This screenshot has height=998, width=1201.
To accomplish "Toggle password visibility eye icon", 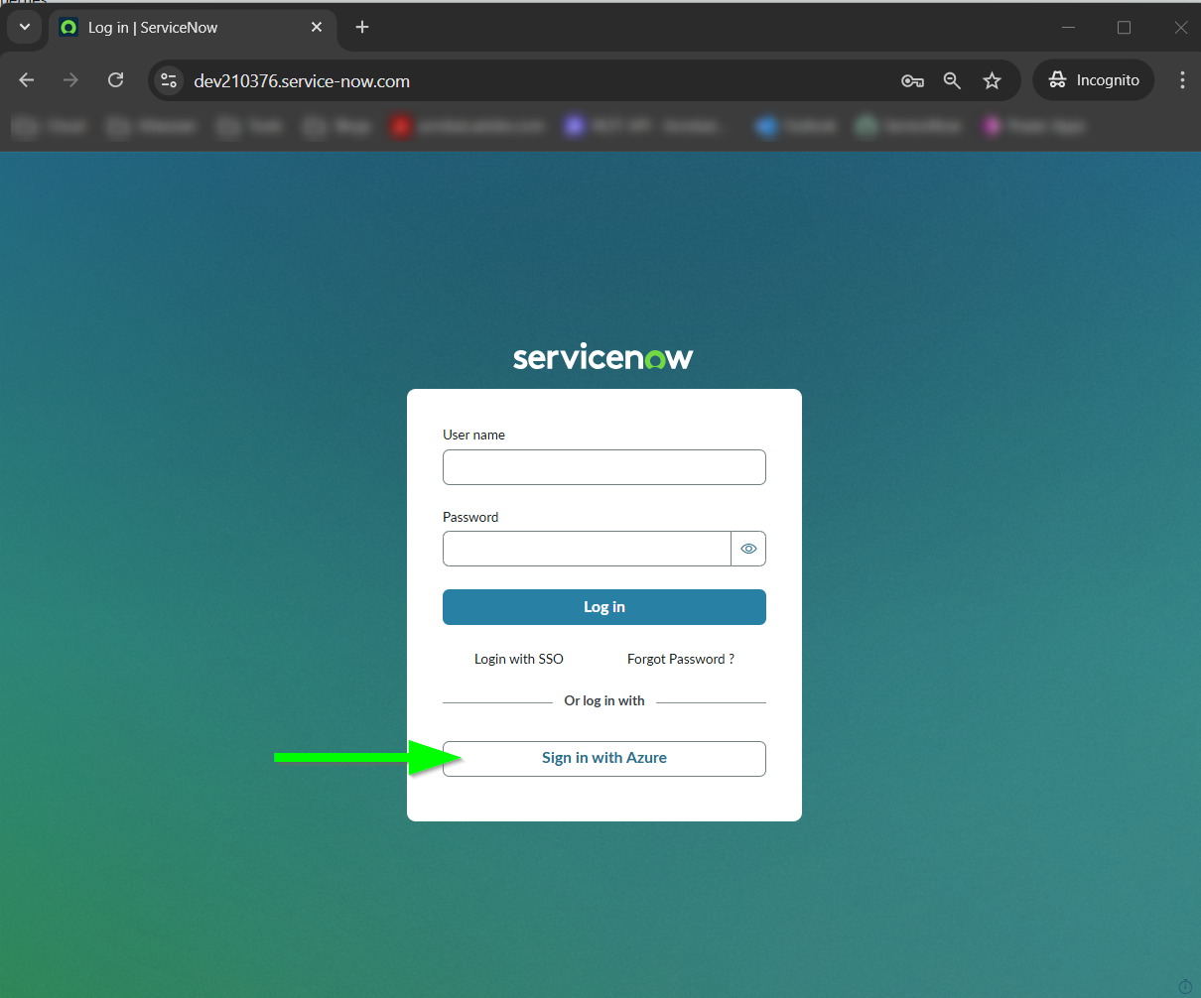I will (x=748, y=549).
